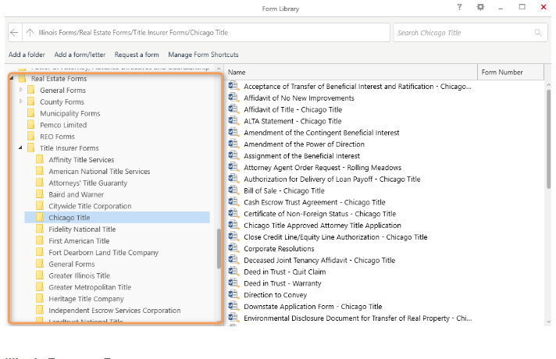Click the Affidavit of Title document icon
This screenshot has width=556, height=359.
pyautogui.click(x=233, y=109)
